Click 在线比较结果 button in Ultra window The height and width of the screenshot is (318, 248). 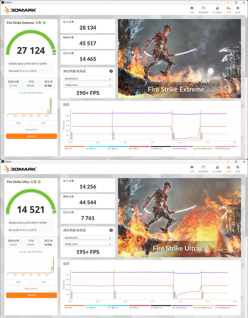pos(31,289)
